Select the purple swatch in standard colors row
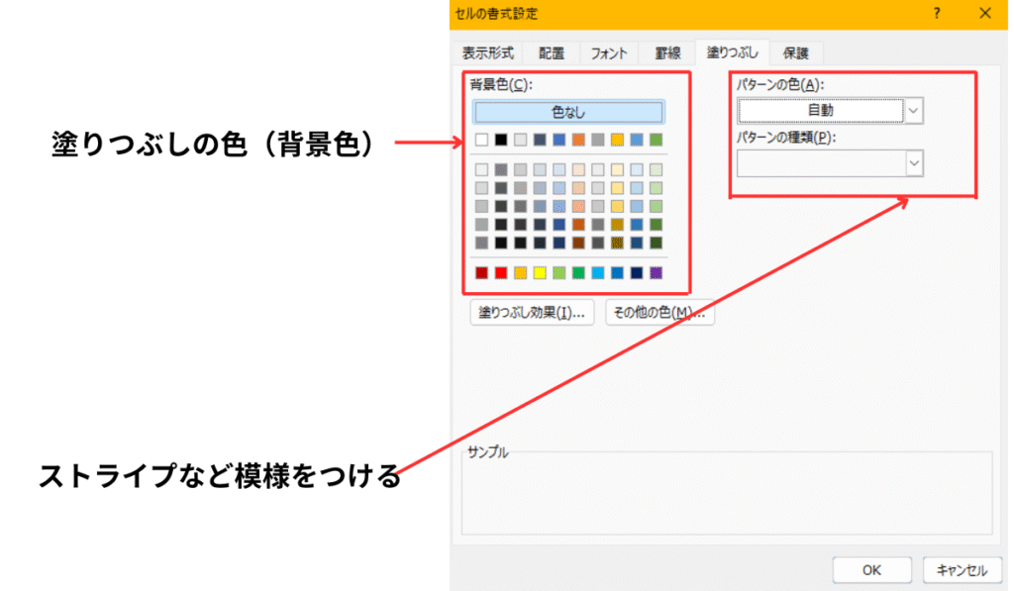This screenshot has width=1014, height=591. tap(656, 272)
